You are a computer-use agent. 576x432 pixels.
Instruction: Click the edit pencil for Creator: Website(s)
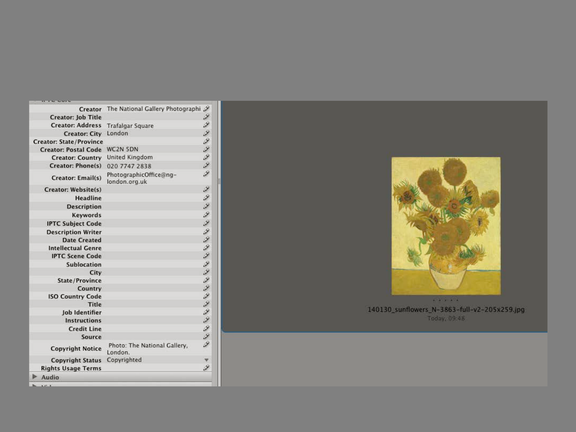click(x=206, y=189)
